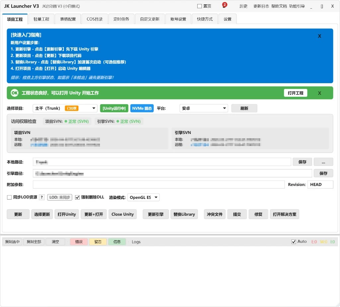Open the notification badge showing 2

point(224,5)
